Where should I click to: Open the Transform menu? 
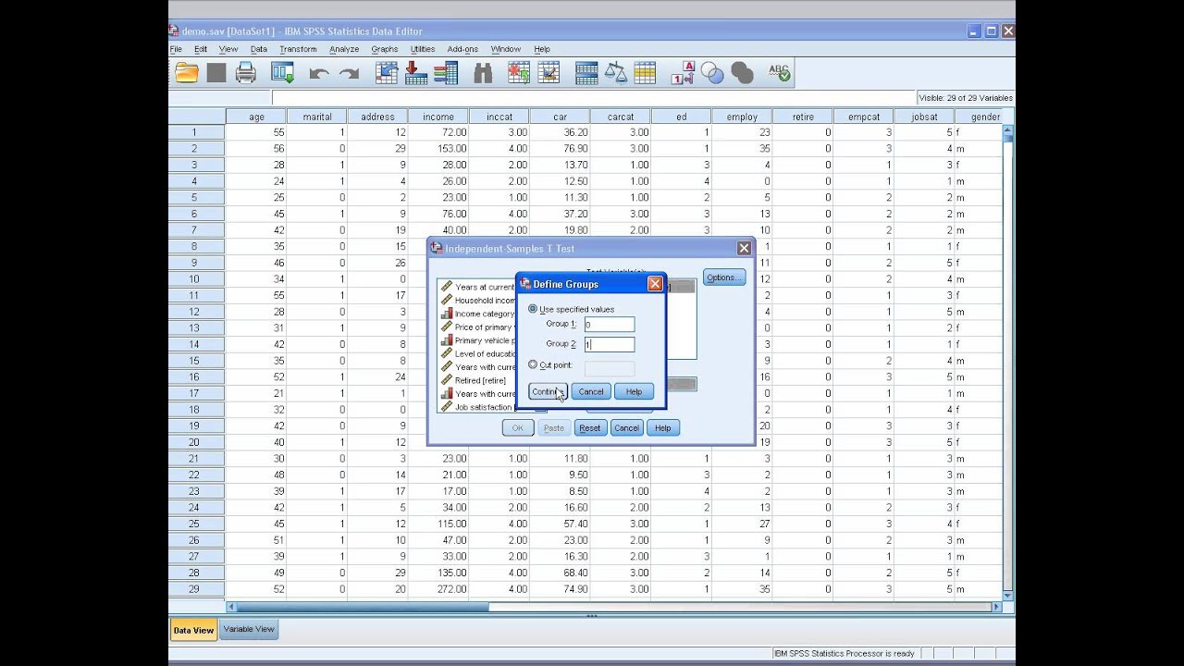298,49
